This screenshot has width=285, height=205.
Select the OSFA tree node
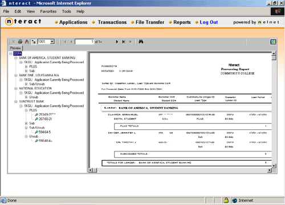point(18,54)
